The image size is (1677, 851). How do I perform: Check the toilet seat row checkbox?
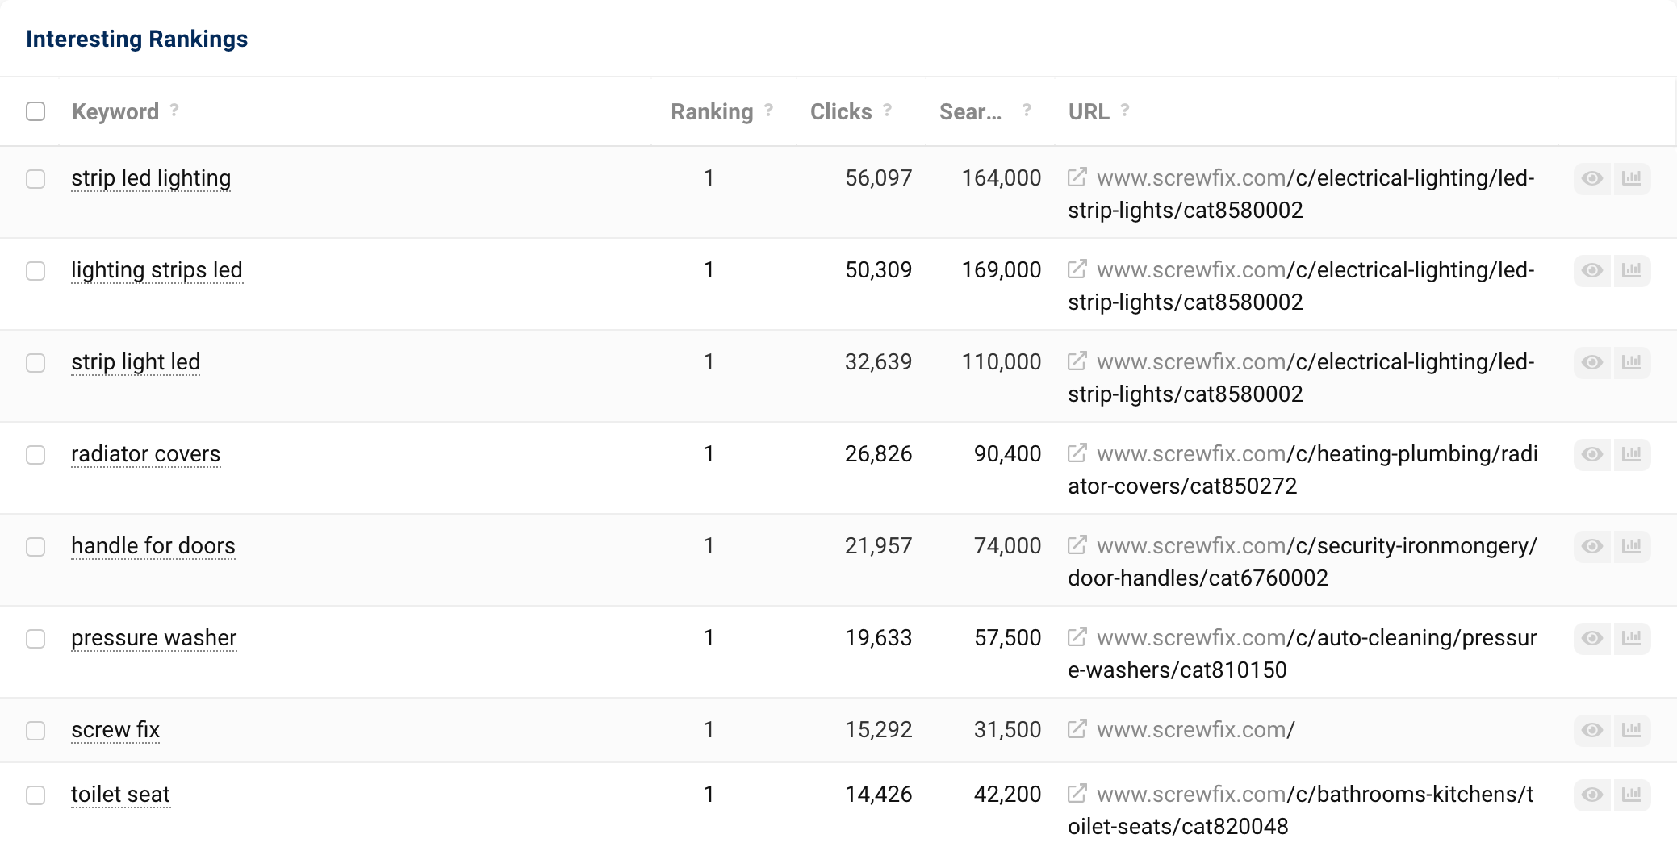click(x=36, y=795)
